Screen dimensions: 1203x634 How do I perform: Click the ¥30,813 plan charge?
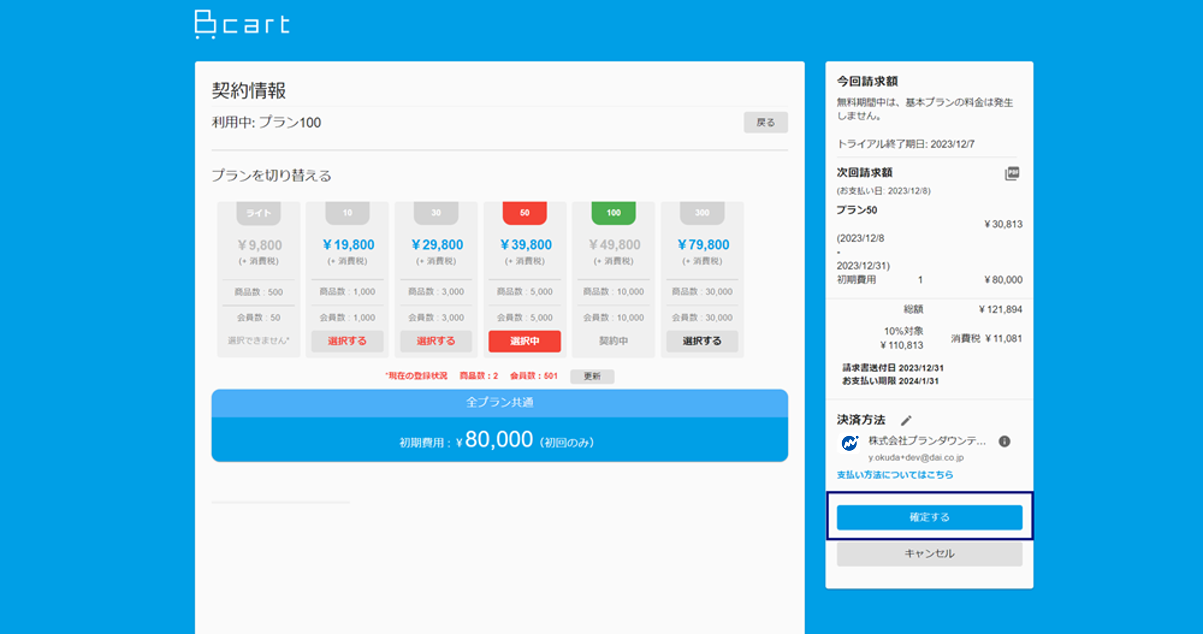coord(1003,224)
